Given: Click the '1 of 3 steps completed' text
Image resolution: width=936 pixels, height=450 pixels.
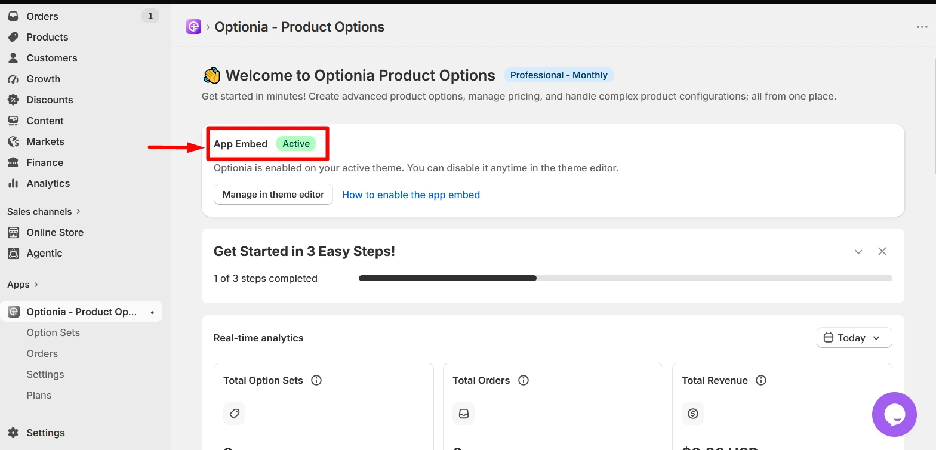Looking at the screenshot, I should click(266, 278).
